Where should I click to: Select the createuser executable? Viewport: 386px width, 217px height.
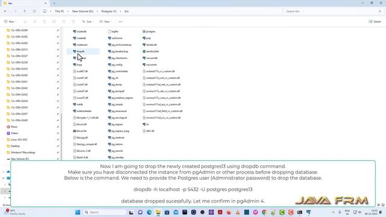tap(80, 45)
